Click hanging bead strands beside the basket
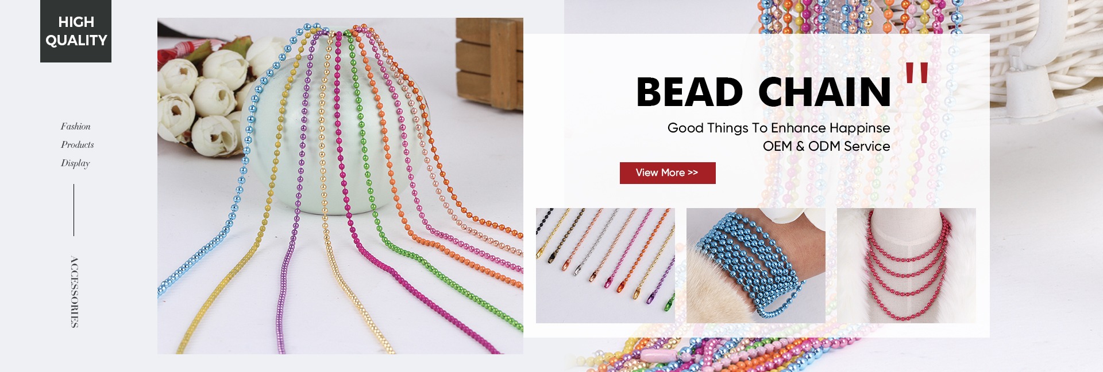Screen dimensions: 1103x372 coord(856,17)
